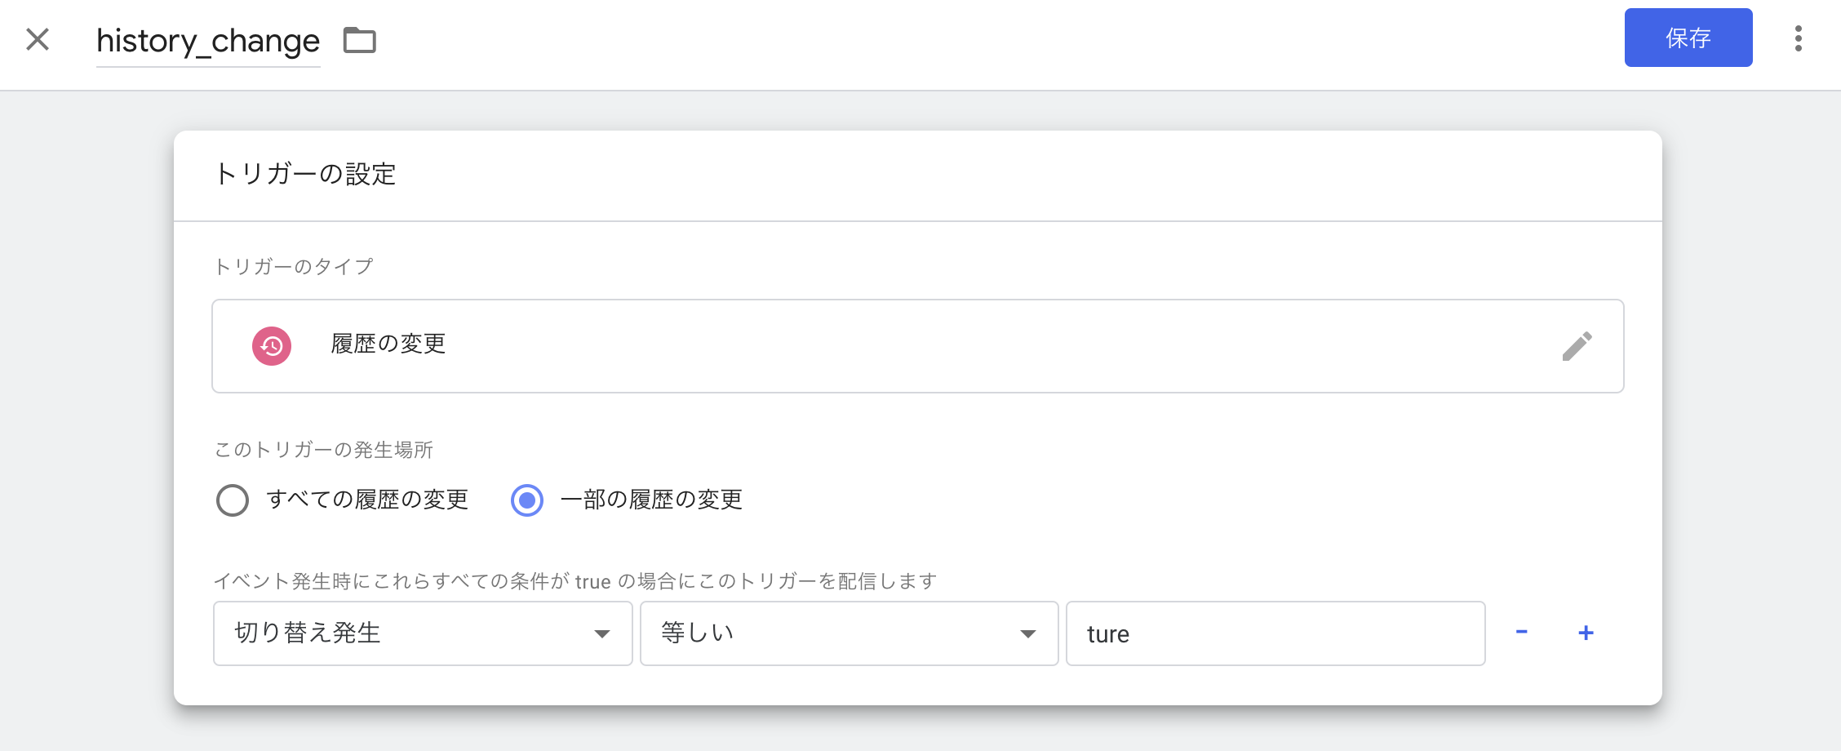Close the history_change trigger editor
The image size is (1841, 751).
coord(38,39)
